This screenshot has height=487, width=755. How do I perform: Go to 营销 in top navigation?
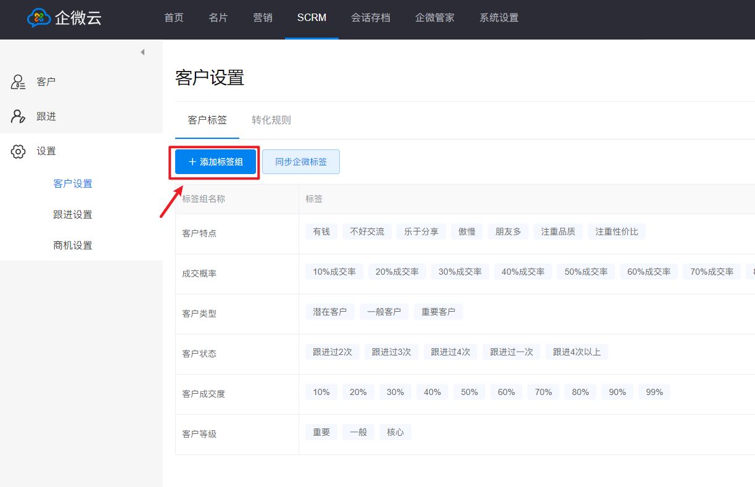coord(263,18)
